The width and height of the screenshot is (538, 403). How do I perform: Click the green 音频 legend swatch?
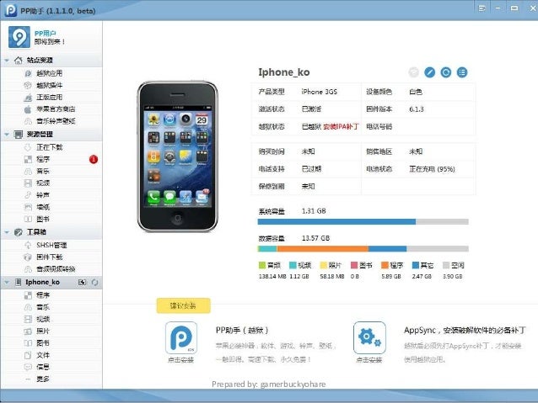pyautogui.click(x=262, y=265)
